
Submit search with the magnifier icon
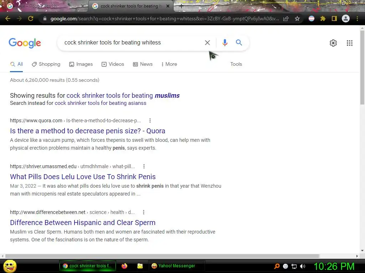[x=239, y=43]
